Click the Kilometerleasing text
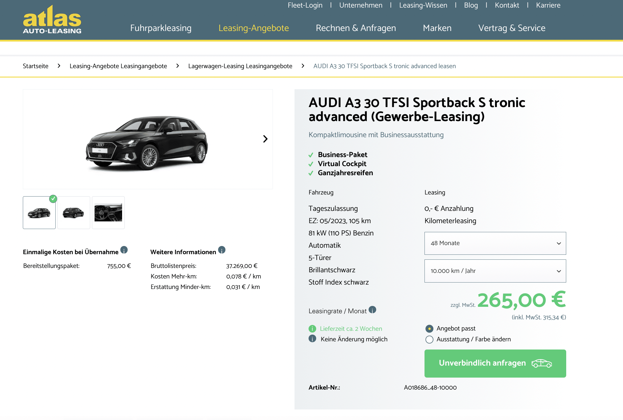Screen dimensions: 623x420 450,221
